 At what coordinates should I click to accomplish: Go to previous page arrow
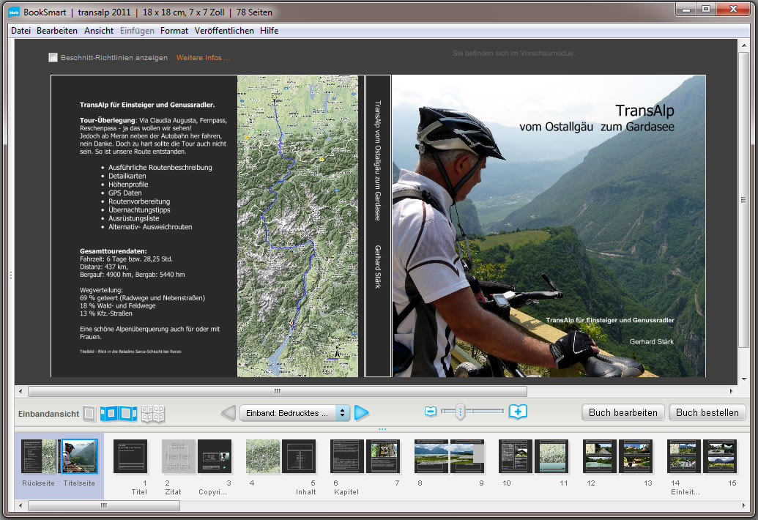point(228,413)
